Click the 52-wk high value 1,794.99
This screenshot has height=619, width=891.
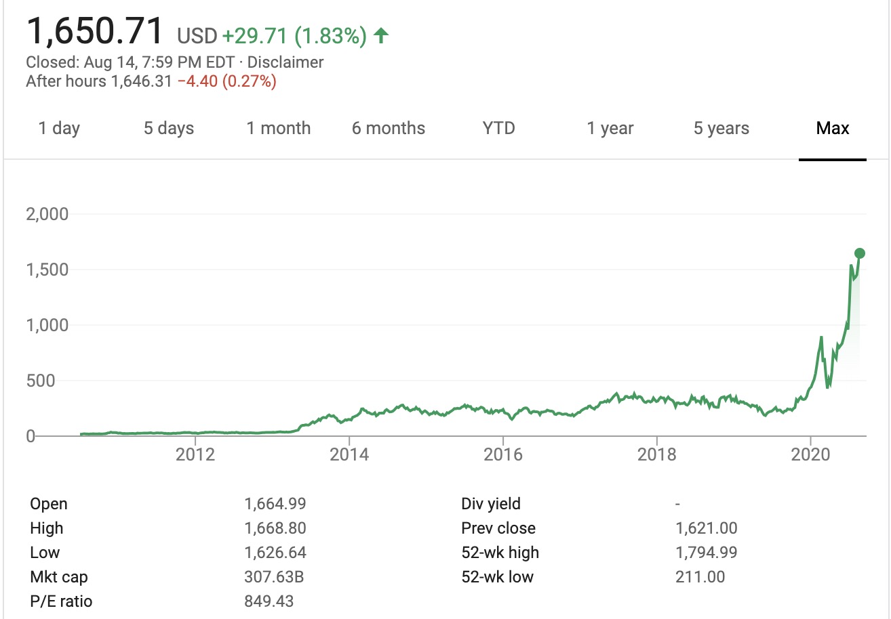pos(707,553)
